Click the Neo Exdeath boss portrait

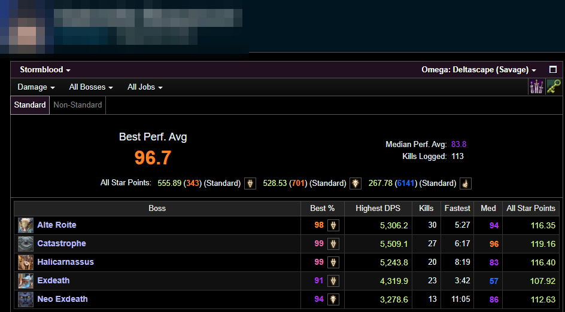pyautogui.click(x=26, y=299)
